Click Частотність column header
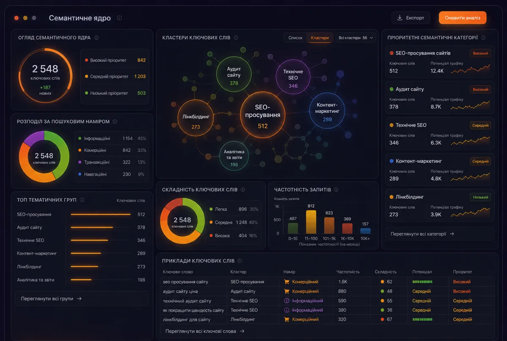The width and height of the screenshot is (507, 341). [x=348, y=272]
